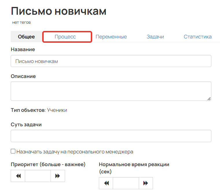Open the Процесс tab
220x193 pixels.
(65, 37)
